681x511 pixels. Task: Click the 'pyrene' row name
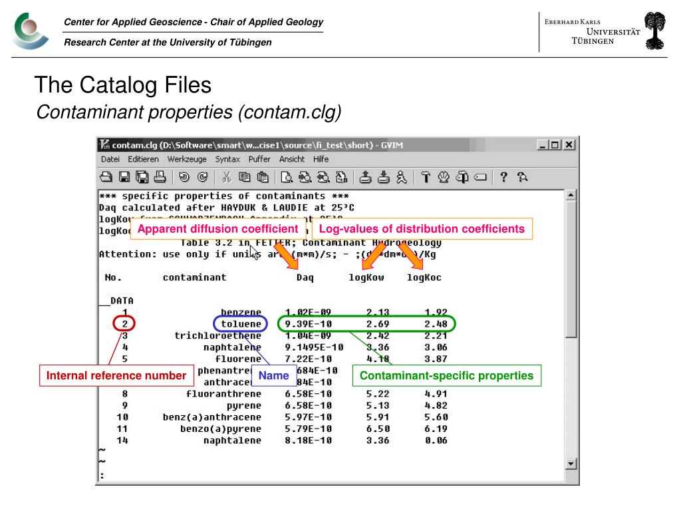(244, 406)
